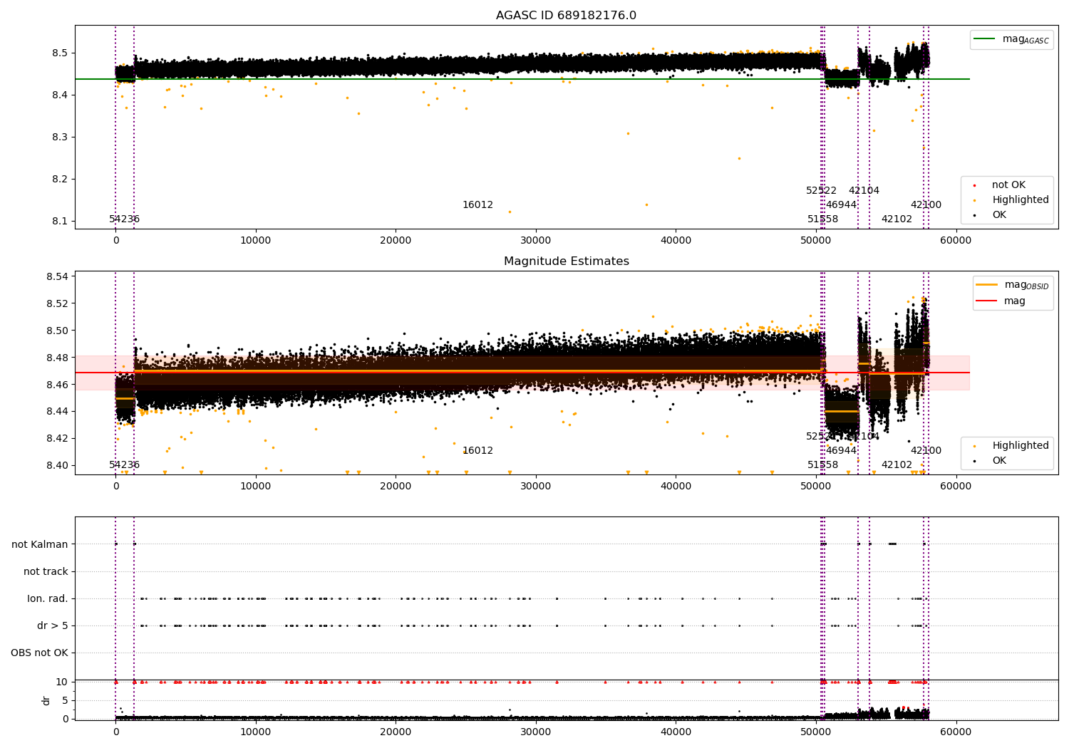This screenshot has height=748, width=1069.
Task: Click the "OBS not OK" axis label
Action: (39, 653)
